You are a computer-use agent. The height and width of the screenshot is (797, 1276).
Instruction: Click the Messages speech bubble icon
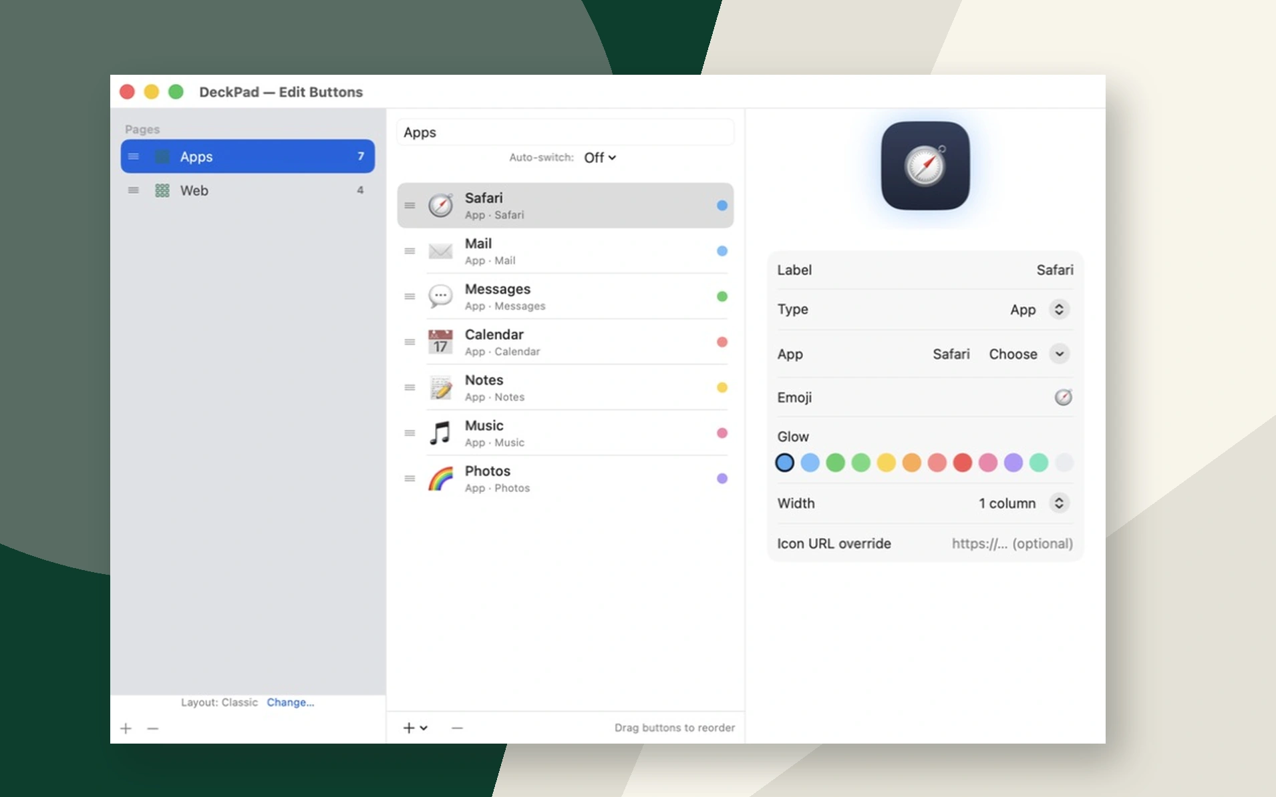point(440,296)
